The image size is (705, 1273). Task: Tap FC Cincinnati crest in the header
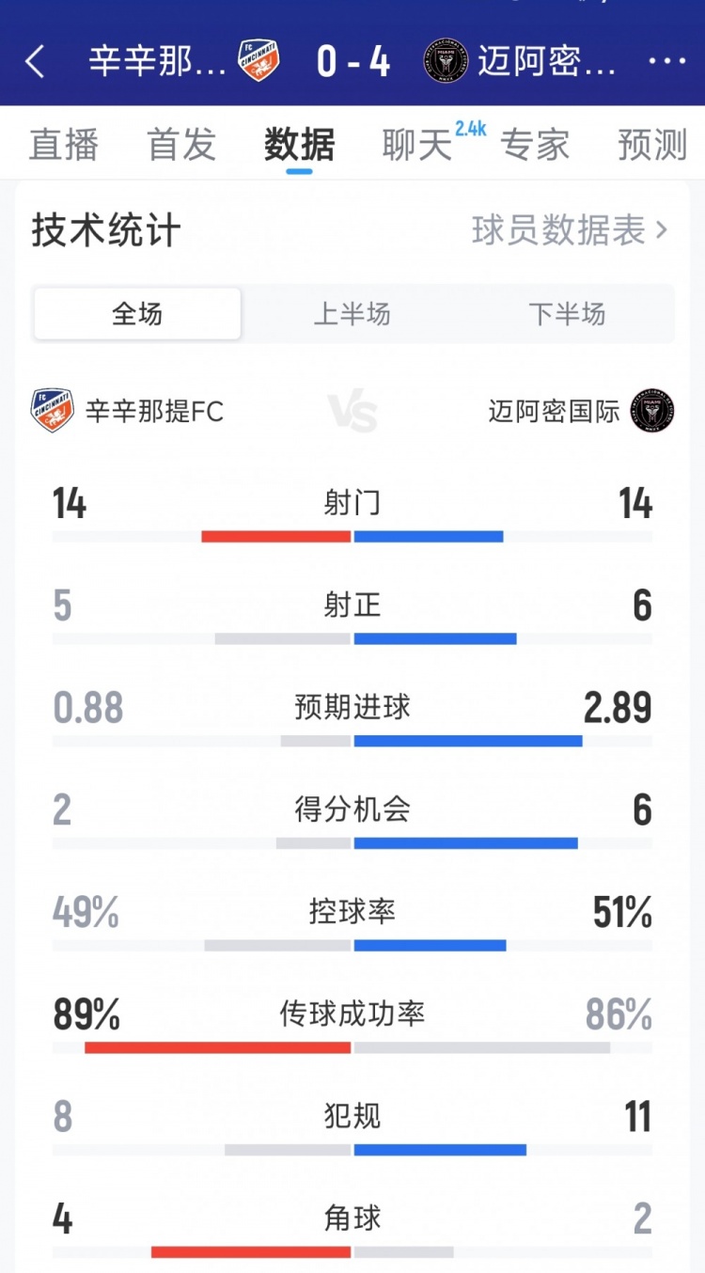click(x=258, y=61)
